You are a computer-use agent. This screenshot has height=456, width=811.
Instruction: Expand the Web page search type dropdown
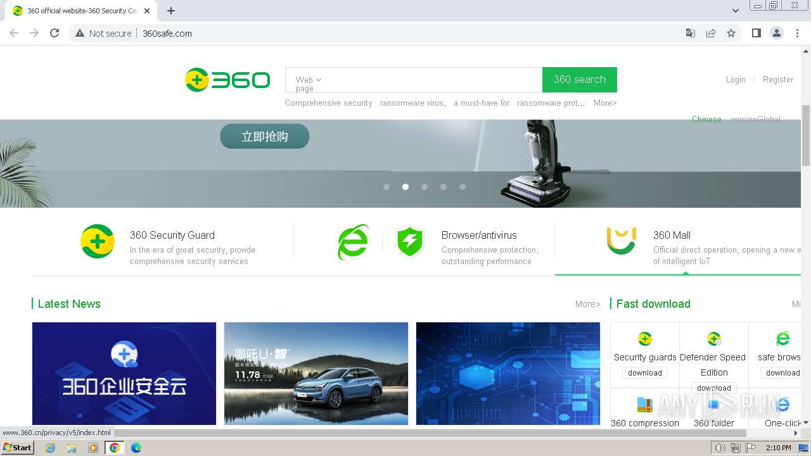309,84
